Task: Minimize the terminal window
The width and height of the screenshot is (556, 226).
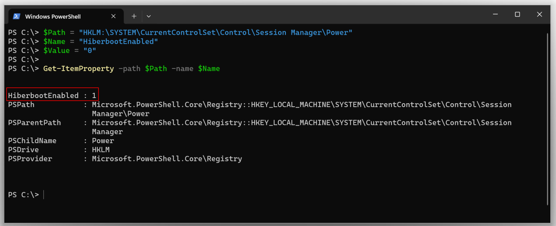Action: point(495,14)
